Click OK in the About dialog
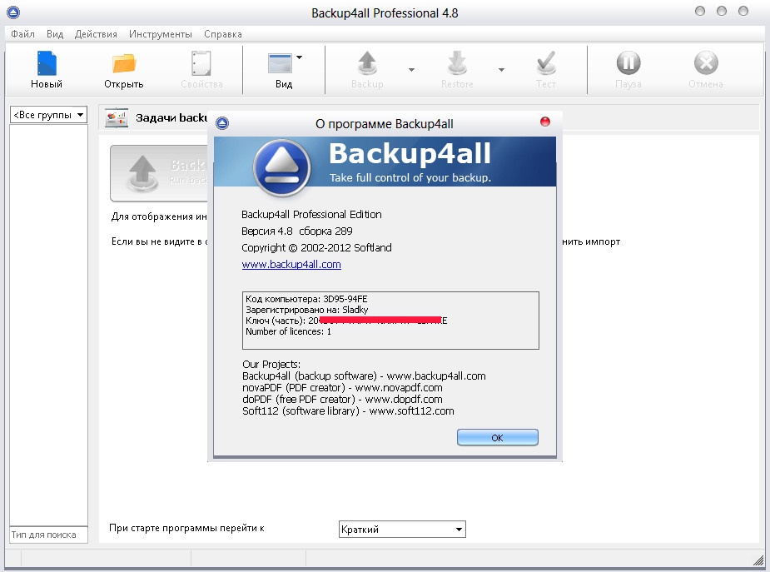770x572 pixels. tap(497, 437)
